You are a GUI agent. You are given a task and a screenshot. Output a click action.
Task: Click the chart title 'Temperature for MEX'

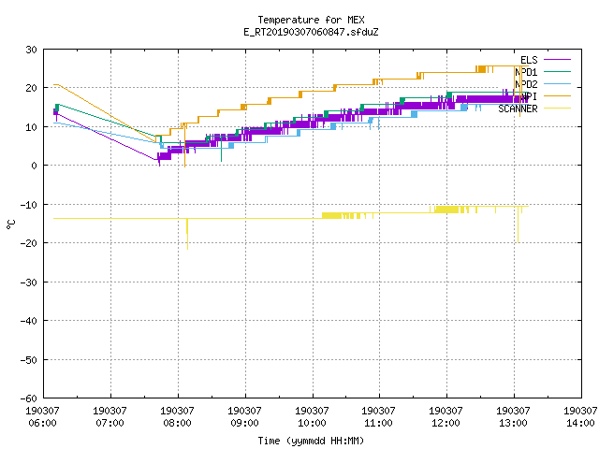click(x=311, y=20)
